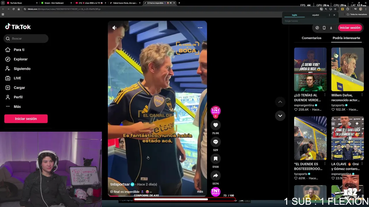Screen dimensions: 369x207
Task: Switch to the Podría interesarte tab
Action: point(346,38)
